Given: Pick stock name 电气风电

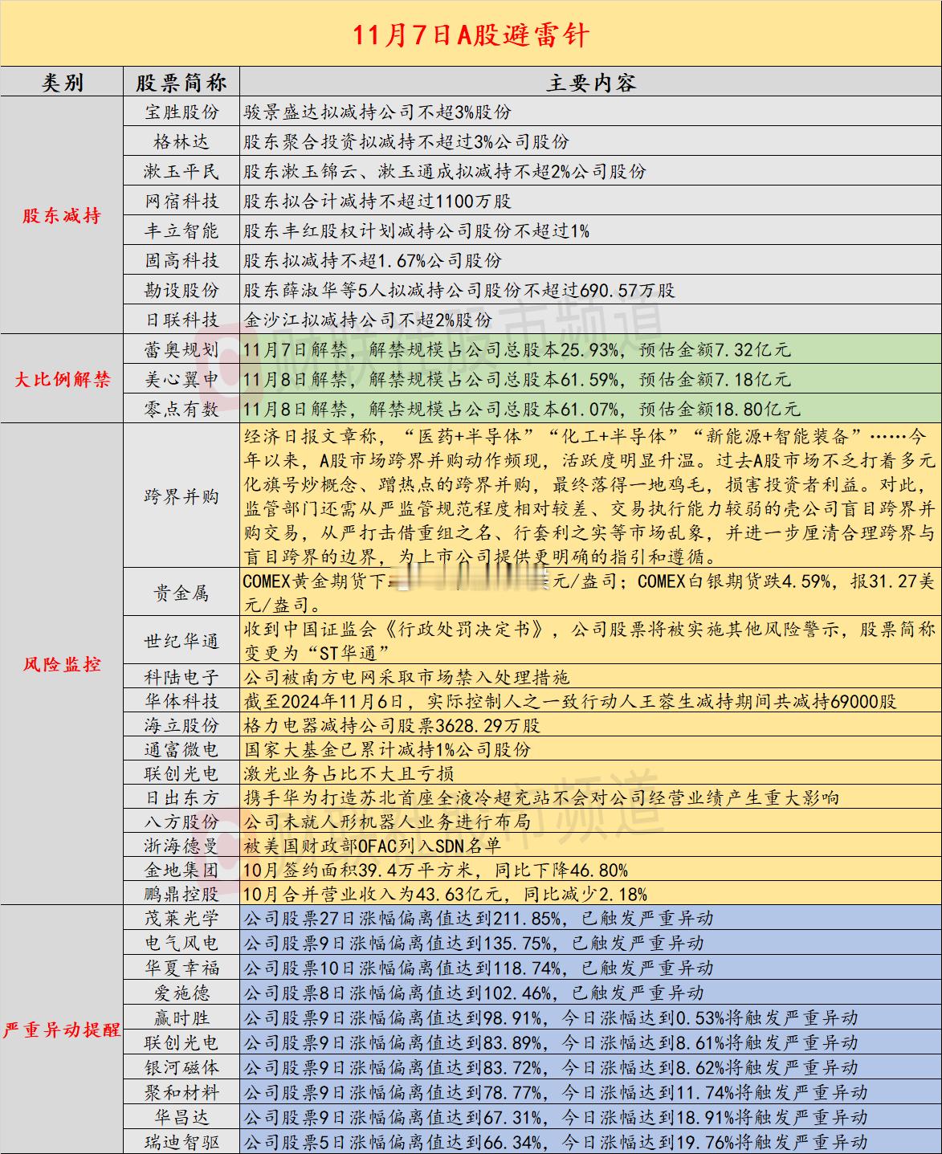Looking at the screenshot, I should (x=181, y=943).
